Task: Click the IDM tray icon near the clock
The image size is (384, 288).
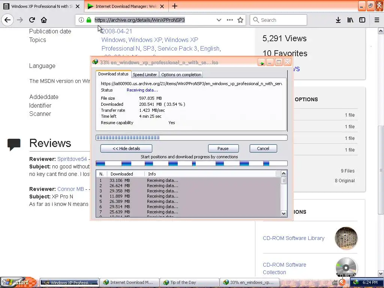Action: (x=356, y=282)
